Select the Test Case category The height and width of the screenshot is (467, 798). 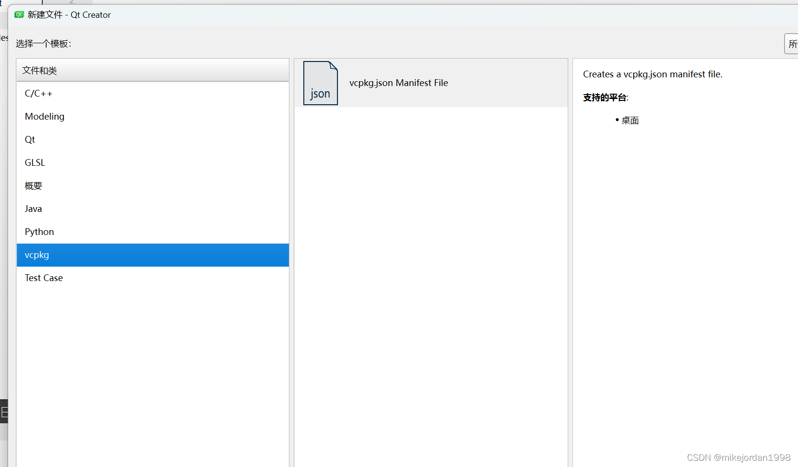(153, 278)
